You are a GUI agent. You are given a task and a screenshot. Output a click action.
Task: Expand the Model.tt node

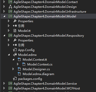(x=9, y=31)
